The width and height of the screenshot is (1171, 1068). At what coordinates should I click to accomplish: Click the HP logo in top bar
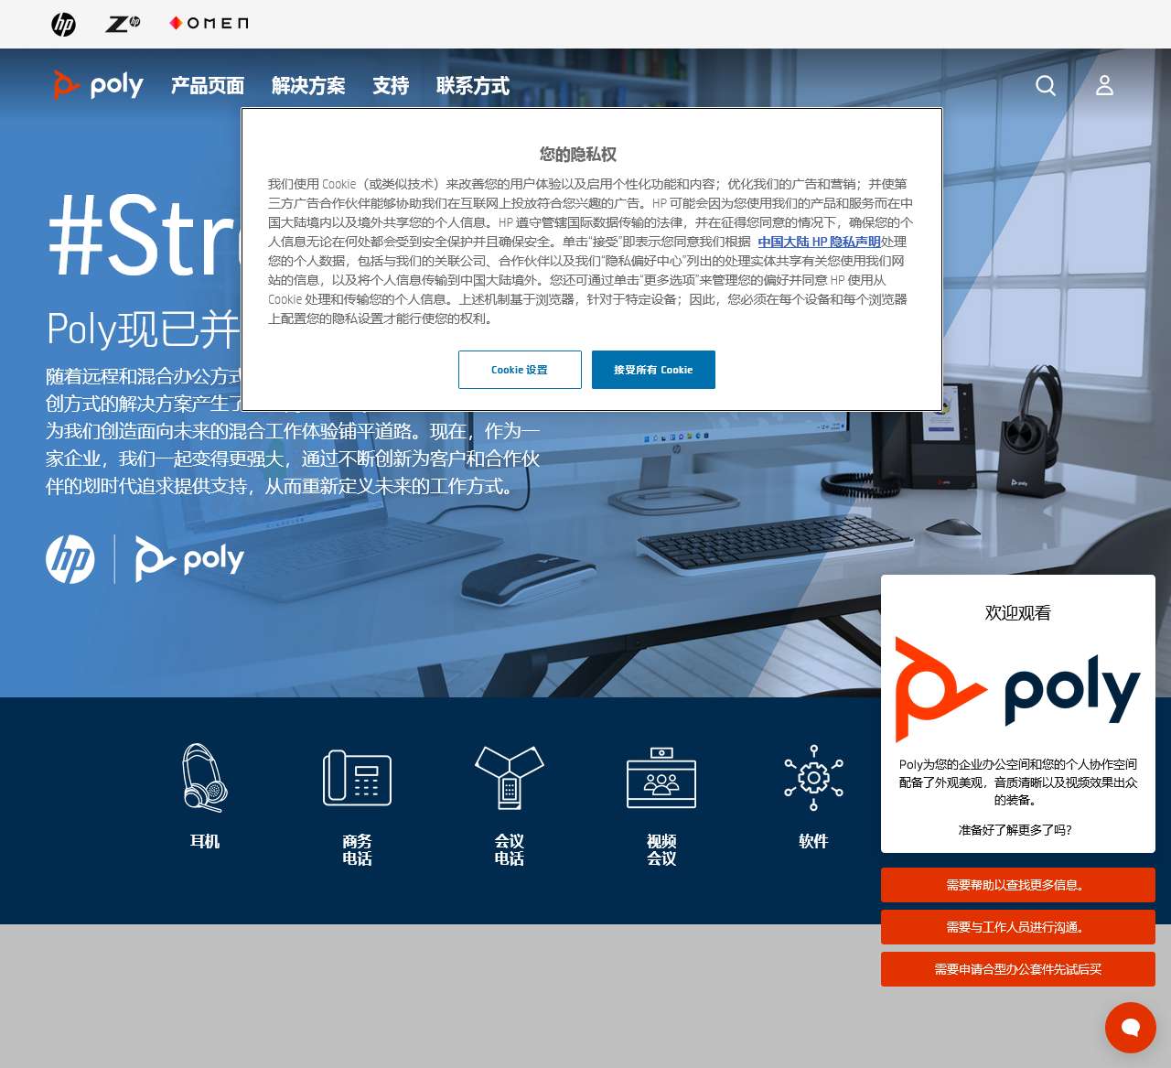pos(64,24)
